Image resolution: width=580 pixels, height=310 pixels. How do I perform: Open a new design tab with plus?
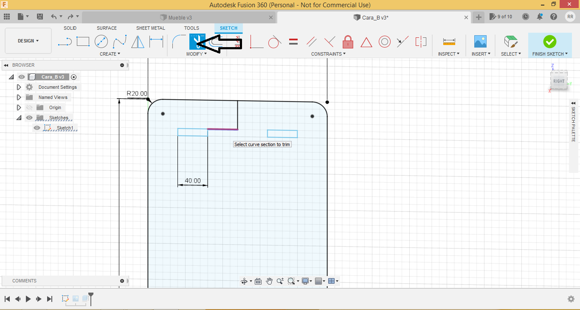(x=479, y=17)
